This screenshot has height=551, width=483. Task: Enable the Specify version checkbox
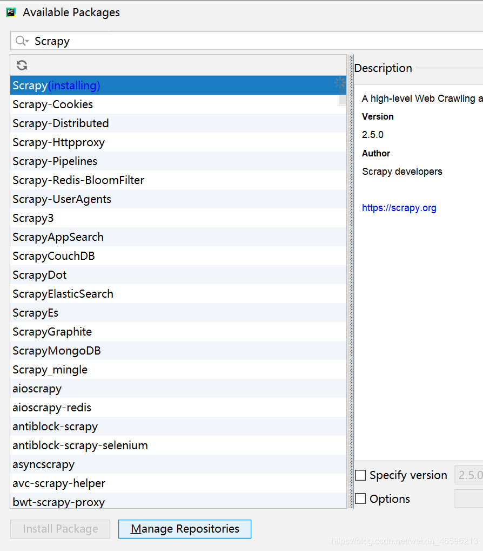(x=360, y=475)
